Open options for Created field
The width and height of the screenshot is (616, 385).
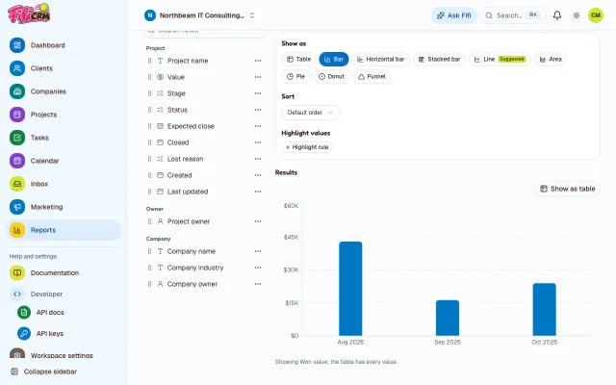coord(258,175)
